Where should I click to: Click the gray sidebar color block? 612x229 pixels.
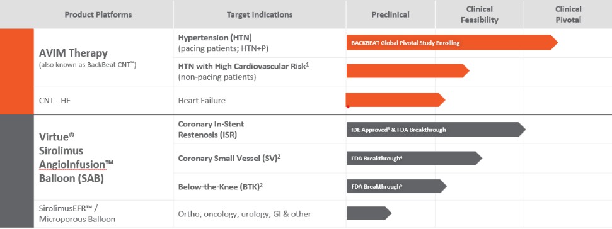[17, 171]
